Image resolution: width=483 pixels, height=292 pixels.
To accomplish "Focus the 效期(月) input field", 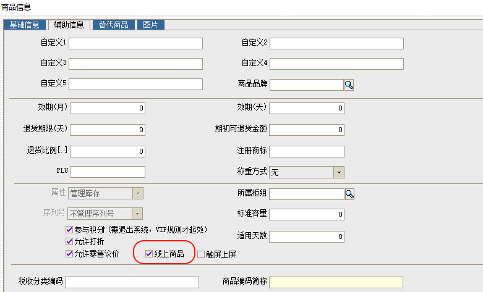I will [x=107, y=108].
